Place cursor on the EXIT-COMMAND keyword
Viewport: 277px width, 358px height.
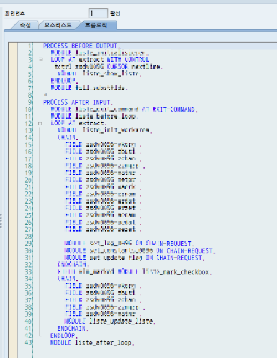coord(173,109)
